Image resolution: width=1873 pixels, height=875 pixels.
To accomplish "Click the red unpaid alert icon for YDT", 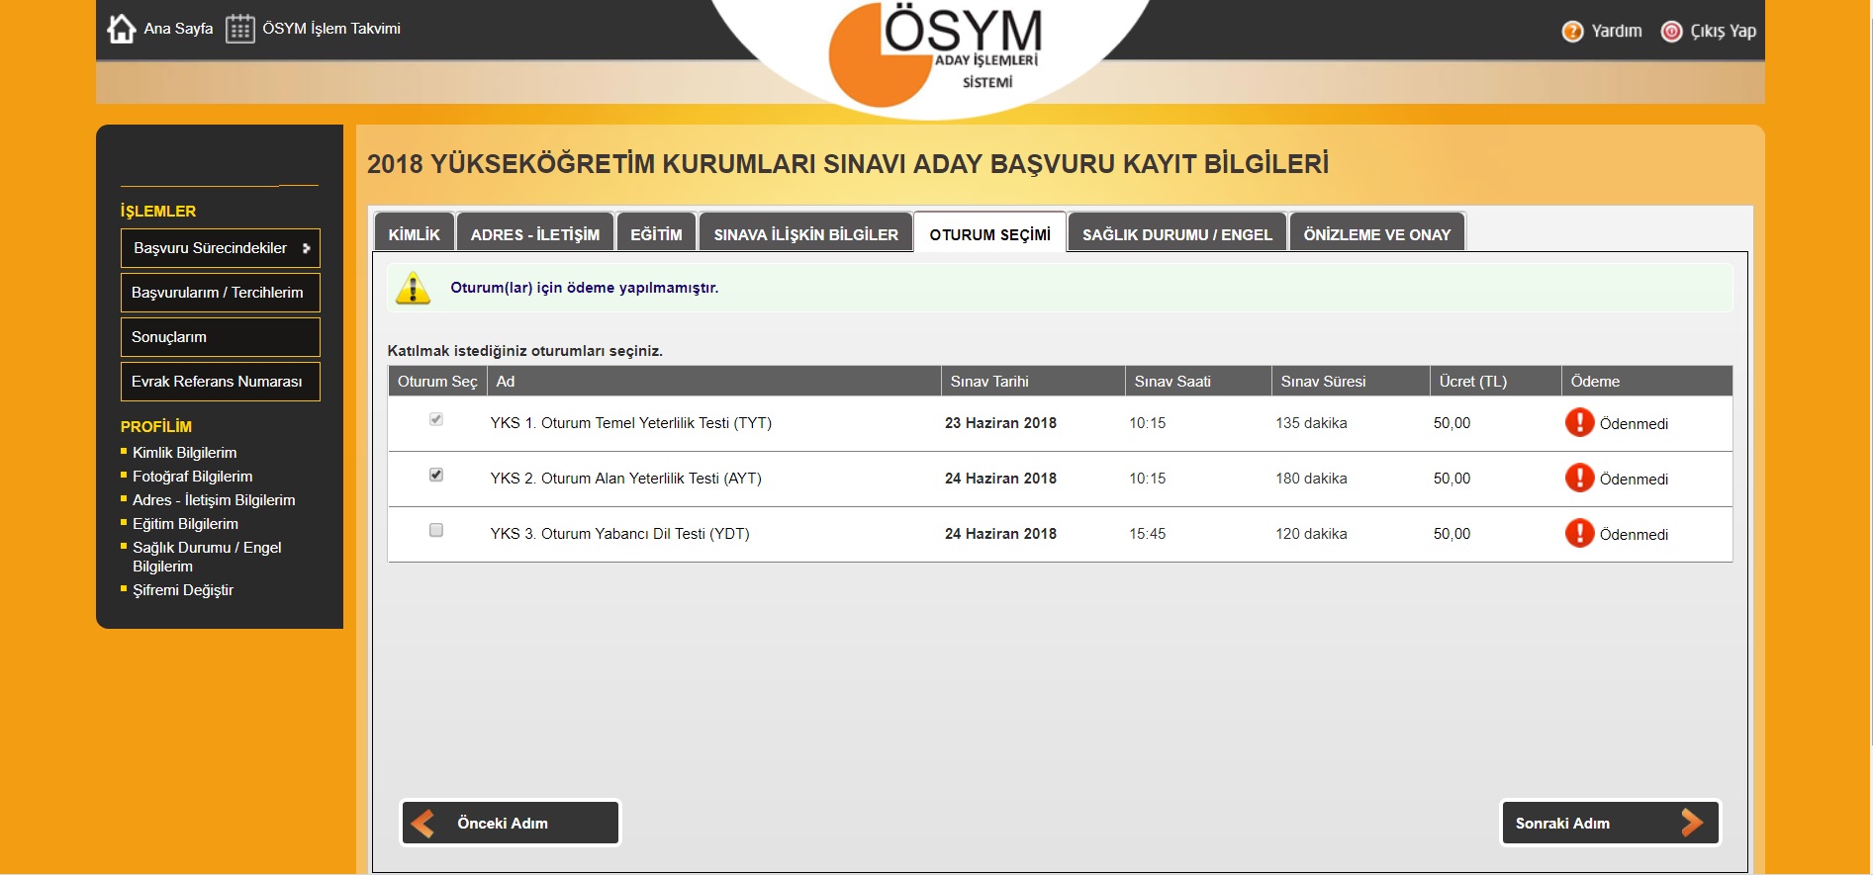I will pos(1579,533).
